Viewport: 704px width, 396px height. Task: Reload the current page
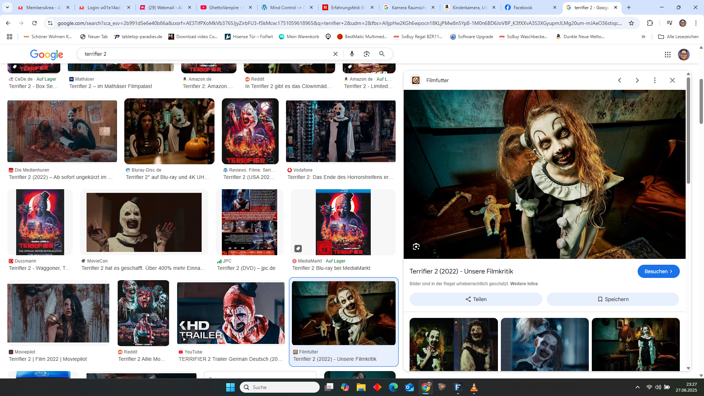point(34,23)
